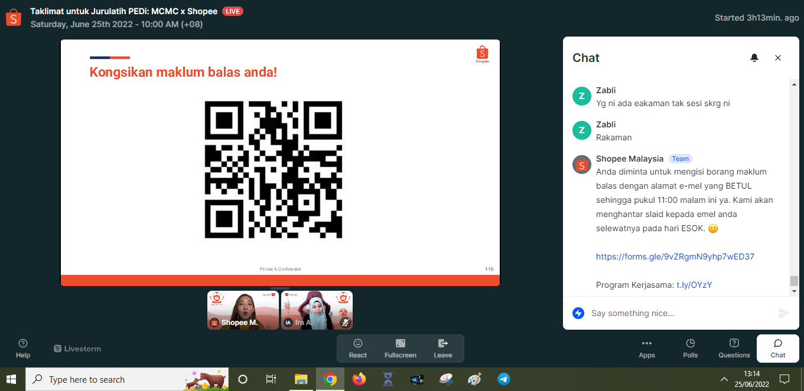The image size is (804, 391).
Task: Leave the live event
Action: click(443, 348)
